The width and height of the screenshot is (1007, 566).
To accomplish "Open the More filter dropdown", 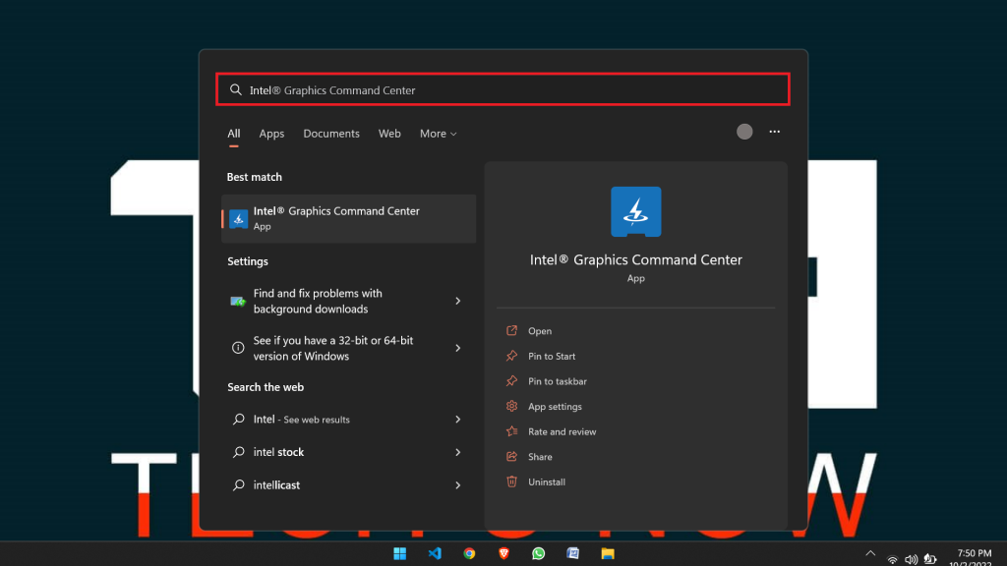I will pyautogui.click(x=438, y=134).
